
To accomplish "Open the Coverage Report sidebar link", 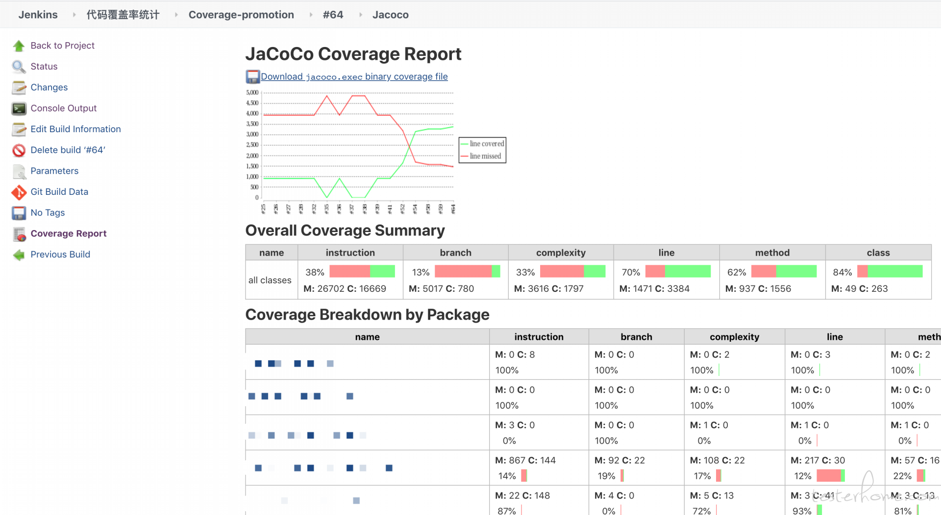I will (68, 234).
